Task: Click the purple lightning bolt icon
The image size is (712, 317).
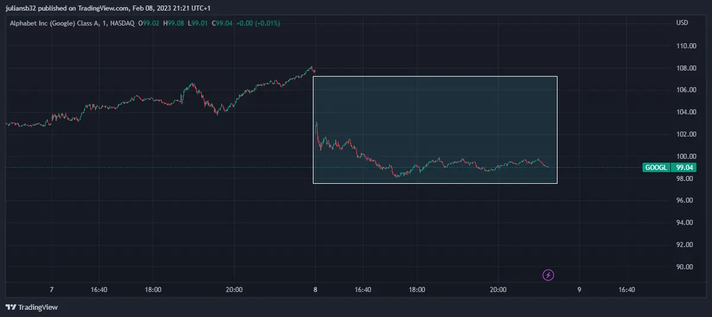Action: 549,275
